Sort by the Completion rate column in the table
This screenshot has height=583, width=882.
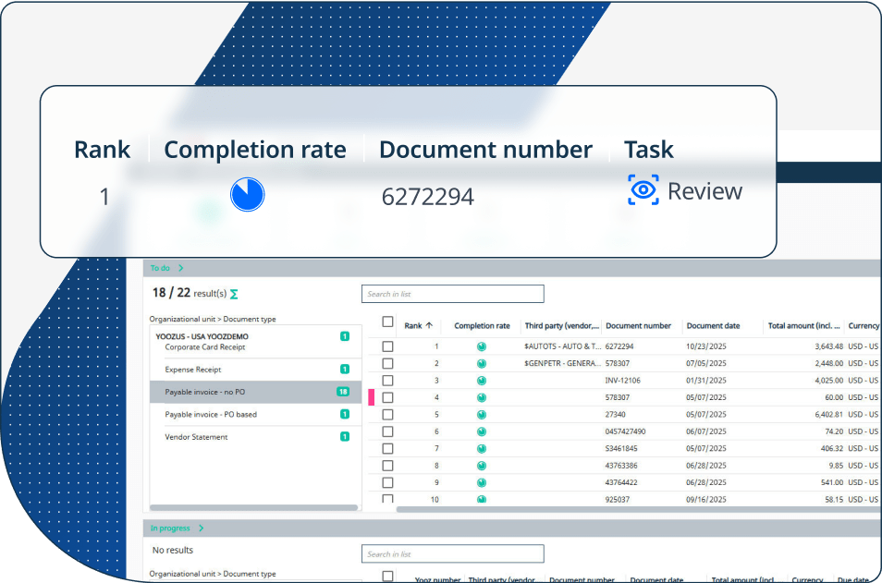click(482, 326)
